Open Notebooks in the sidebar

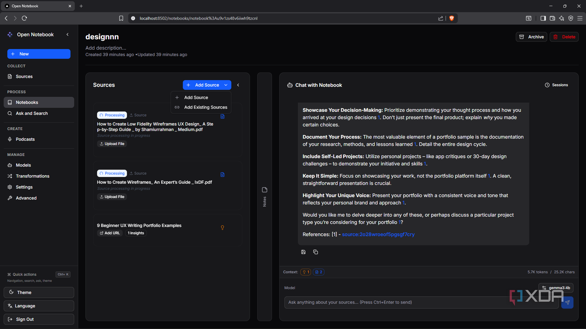[x=39, y=102]
